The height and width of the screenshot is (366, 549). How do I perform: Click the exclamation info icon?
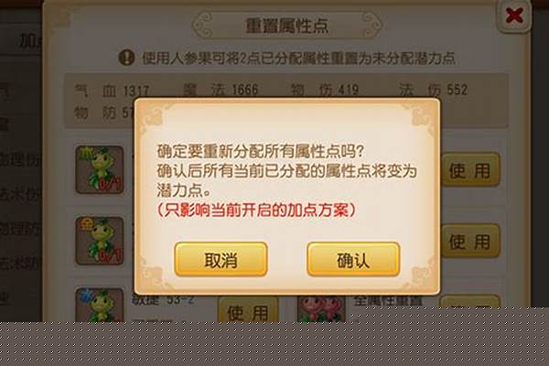(126, 58)
